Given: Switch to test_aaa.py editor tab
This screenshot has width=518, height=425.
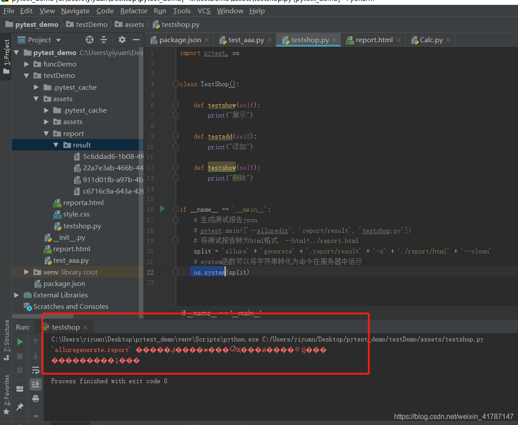Looking at the screenshot, I should tap(246, 40).
